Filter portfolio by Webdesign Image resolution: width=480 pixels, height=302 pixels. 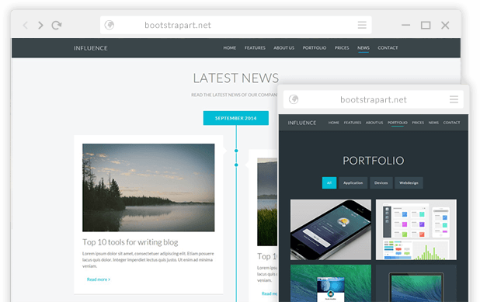click(x=409, y=182)
